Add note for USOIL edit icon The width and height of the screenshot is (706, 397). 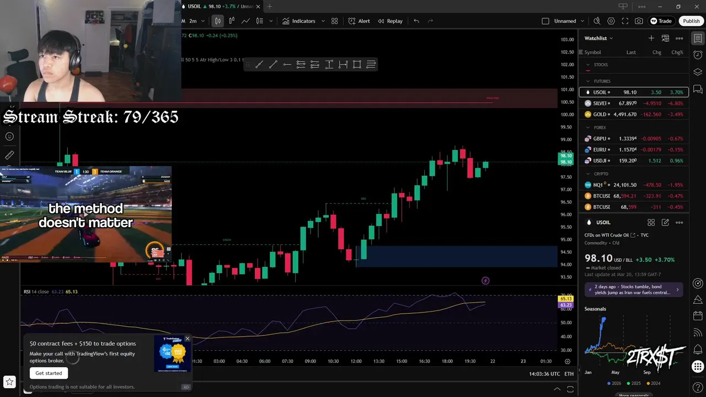pyautogui.click(x=665, y=222)
